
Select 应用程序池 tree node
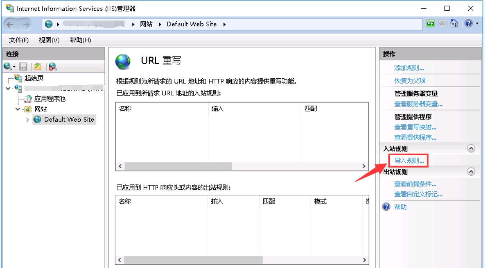click(x=50, y=98)
